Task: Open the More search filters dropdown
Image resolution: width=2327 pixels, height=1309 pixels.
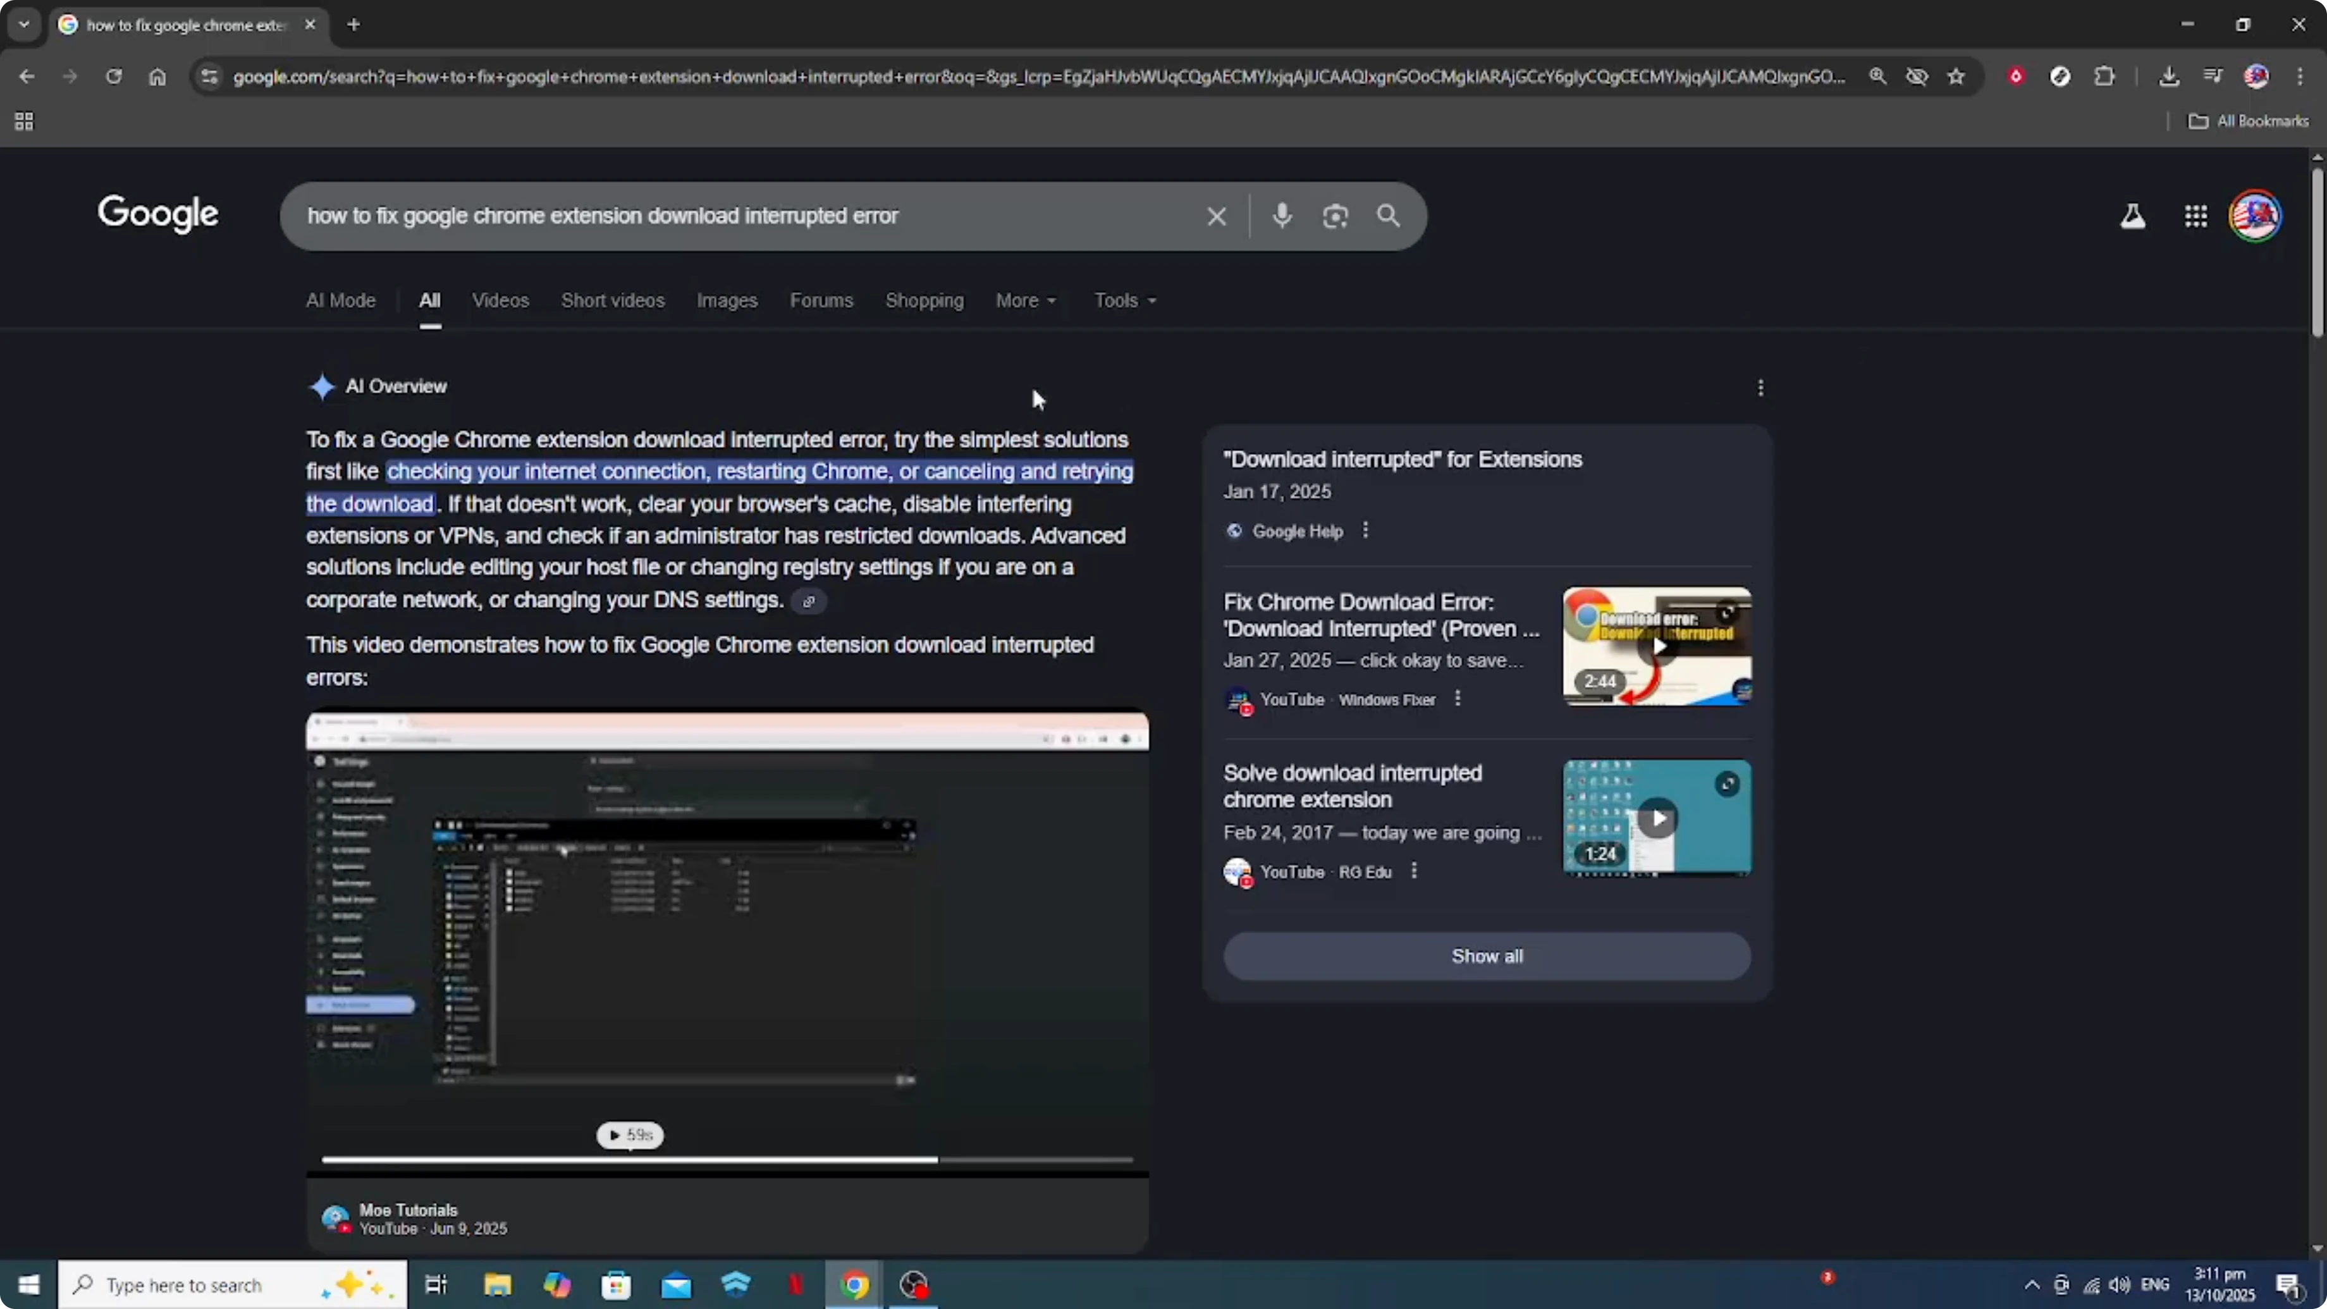Action: pos(1024,300)
